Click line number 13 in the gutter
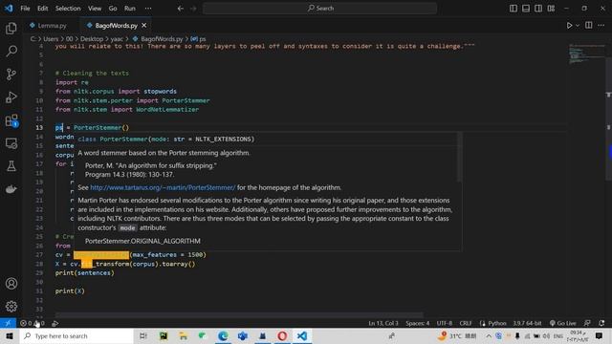This screenshot has height=344, width=612. tap(39, 127)
